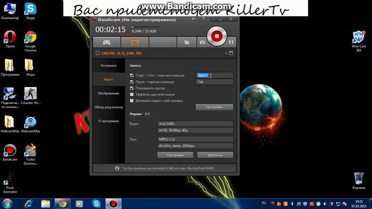This screenshot has height=209, width=372.
Task: Open local network connection desktop shortcut
Action: click(10, 98)
